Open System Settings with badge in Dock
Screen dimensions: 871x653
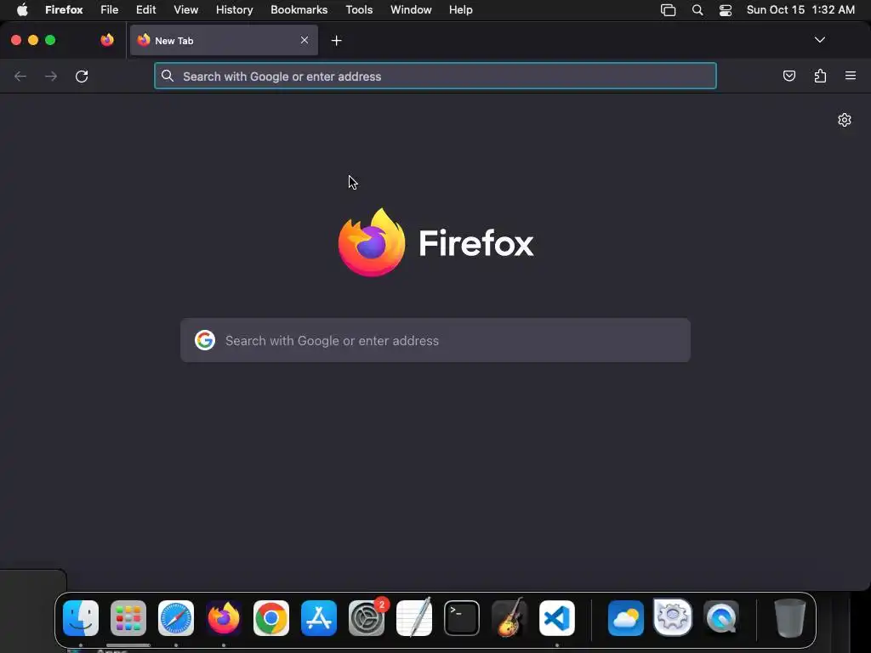coord(367,618)
